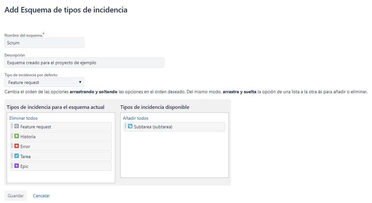372x203 pixels.
Task: Click the 'Tipos de incidencia para el esquema actual' heading
Action: (x=56, y=107)
